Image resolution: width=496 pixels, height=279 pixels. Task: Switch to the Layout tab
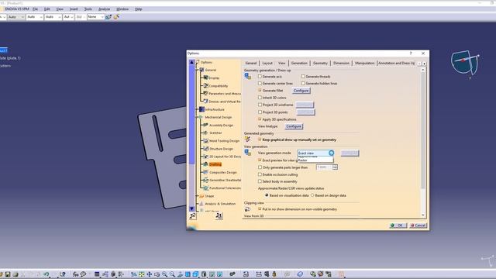(267, 63)
